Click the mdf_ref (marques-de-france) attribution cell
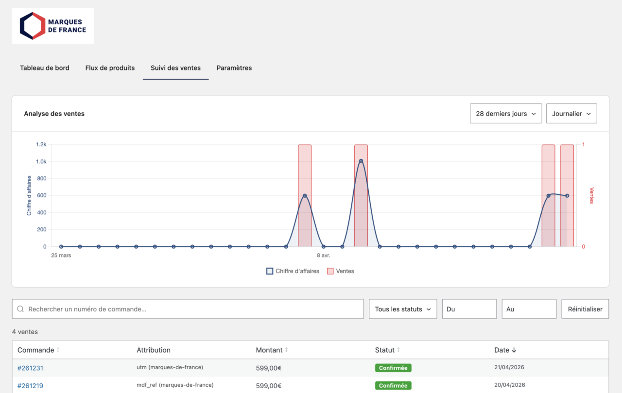The height and width of the screenshot is (393, 622). [175, 385]
